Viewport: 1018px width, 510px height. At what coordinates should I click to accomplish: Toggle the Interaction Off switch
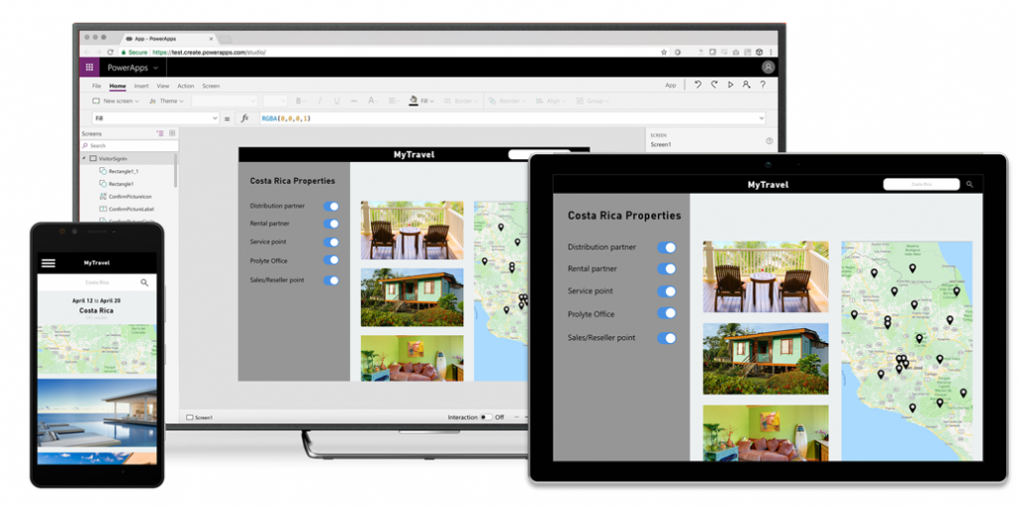click(486, 418)
